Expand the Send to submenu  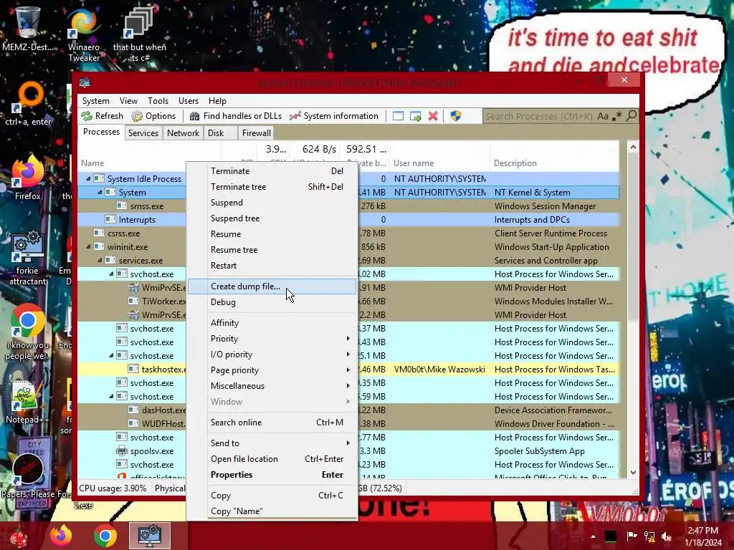point(272,443)
